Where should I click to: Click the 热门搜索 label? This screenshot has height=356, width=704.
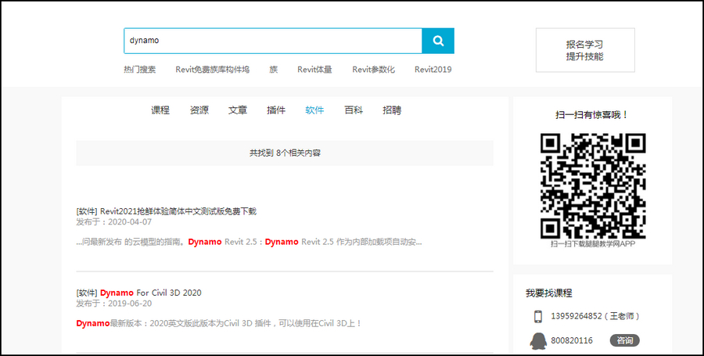pyautogui.click(x=140, y=70)
